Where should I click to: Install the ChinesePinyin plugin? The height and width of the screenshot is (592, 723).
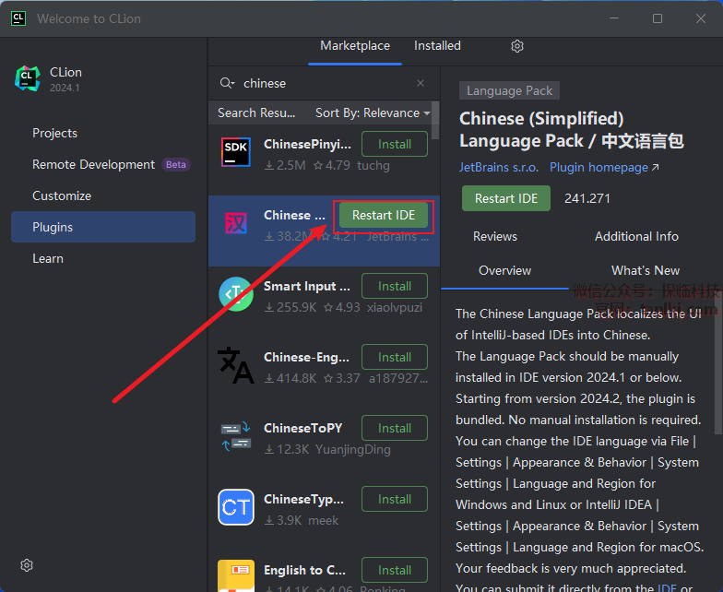[395, 144]
